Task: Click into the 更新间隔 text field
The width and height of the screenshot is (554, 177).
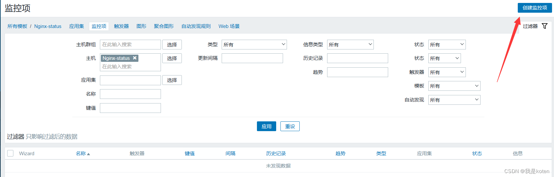Action: click(x=252, y=58)
